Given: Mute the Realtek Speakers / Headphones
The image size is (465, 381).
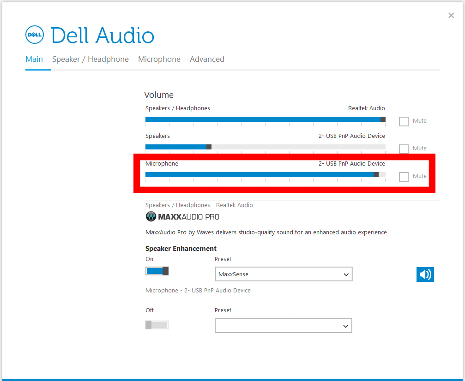Looking at the screenshot, I should click(404, 121).
